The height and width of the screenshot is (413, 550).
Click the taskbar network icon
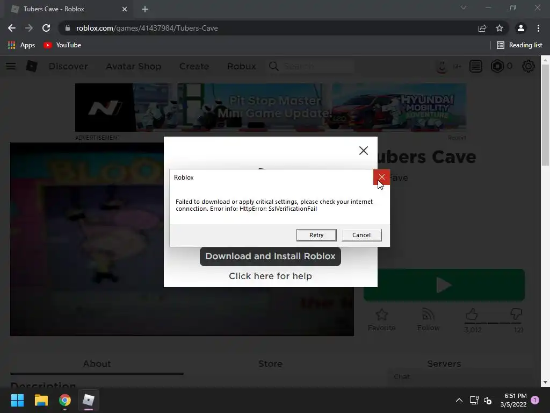474,400
